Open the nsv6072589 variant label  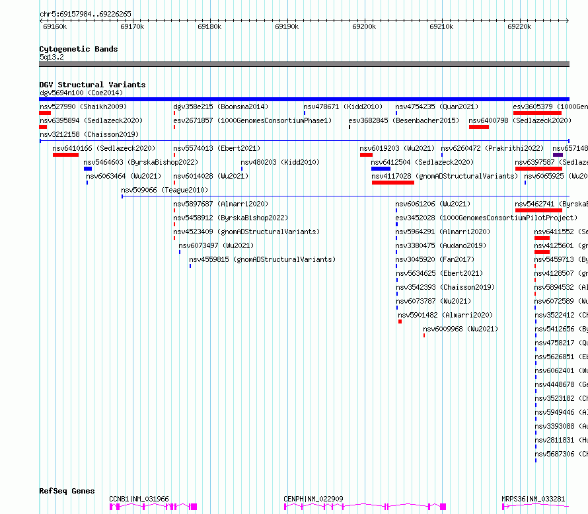561,301
